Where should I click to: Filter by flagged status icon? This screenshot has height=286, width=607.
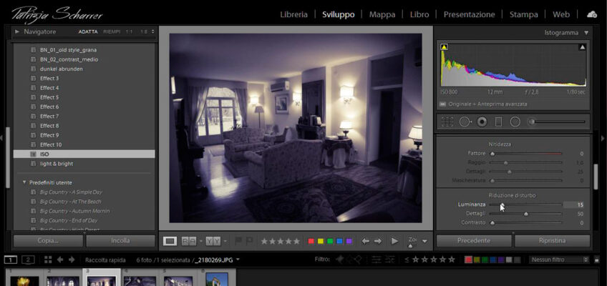coord(340,260)
